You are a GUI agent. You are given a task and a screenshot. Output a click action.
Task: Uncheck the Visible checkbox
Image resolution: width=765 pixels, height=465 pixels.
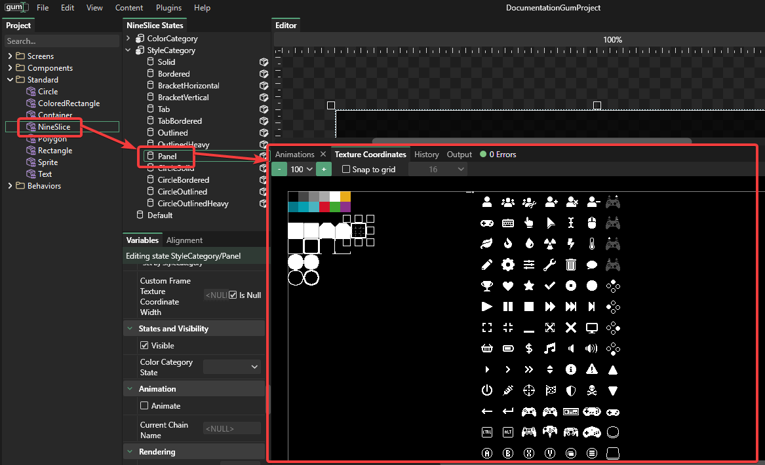(145, 346)
